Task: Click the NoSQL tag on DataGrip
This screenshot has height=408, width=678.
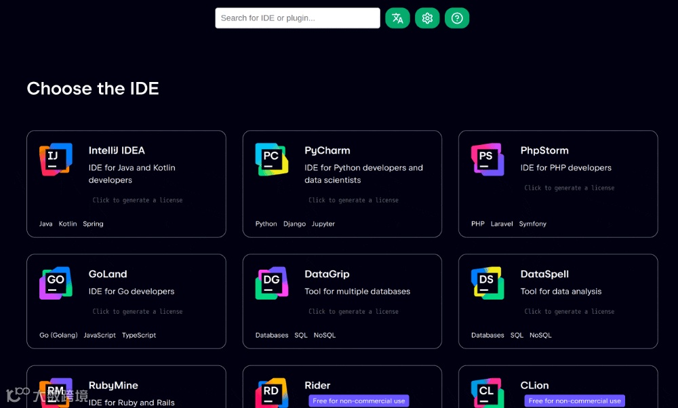Action: (325, 335)
